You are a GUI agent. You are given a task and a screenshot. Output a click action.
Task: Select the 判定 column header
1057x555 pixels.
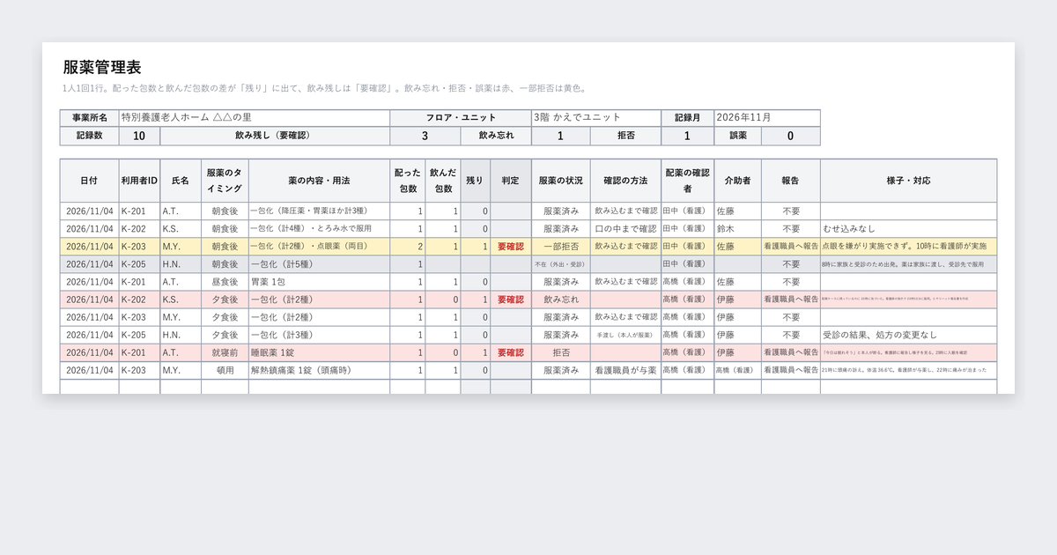[x=511, y=181]
